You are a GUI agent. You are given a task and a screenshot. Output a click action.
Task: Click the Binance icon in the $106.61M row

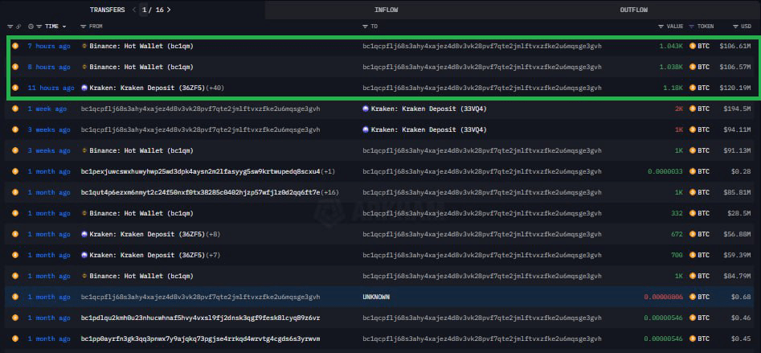pos(85,46)
